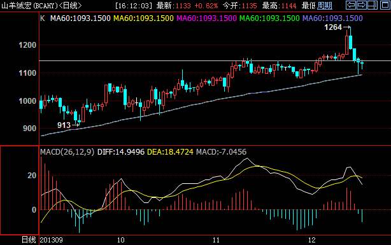The width and height of the screenshot is (391, 245).
Task: Click the 913 low price marker
Action: [x=64, y=125]
